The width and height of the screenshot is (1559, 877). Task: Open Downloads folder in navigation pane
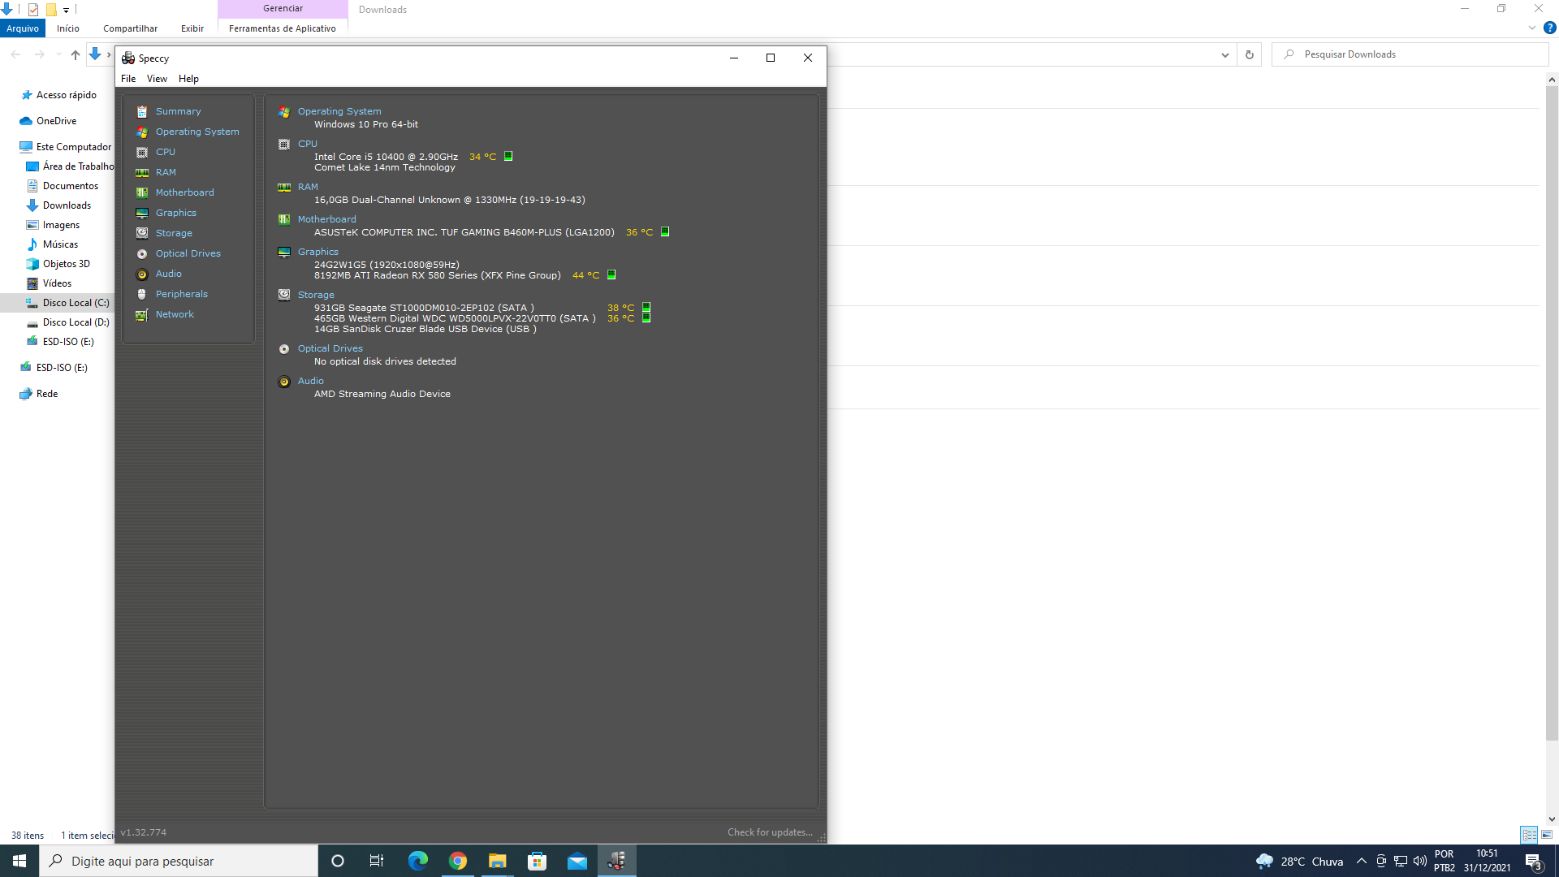67,205
